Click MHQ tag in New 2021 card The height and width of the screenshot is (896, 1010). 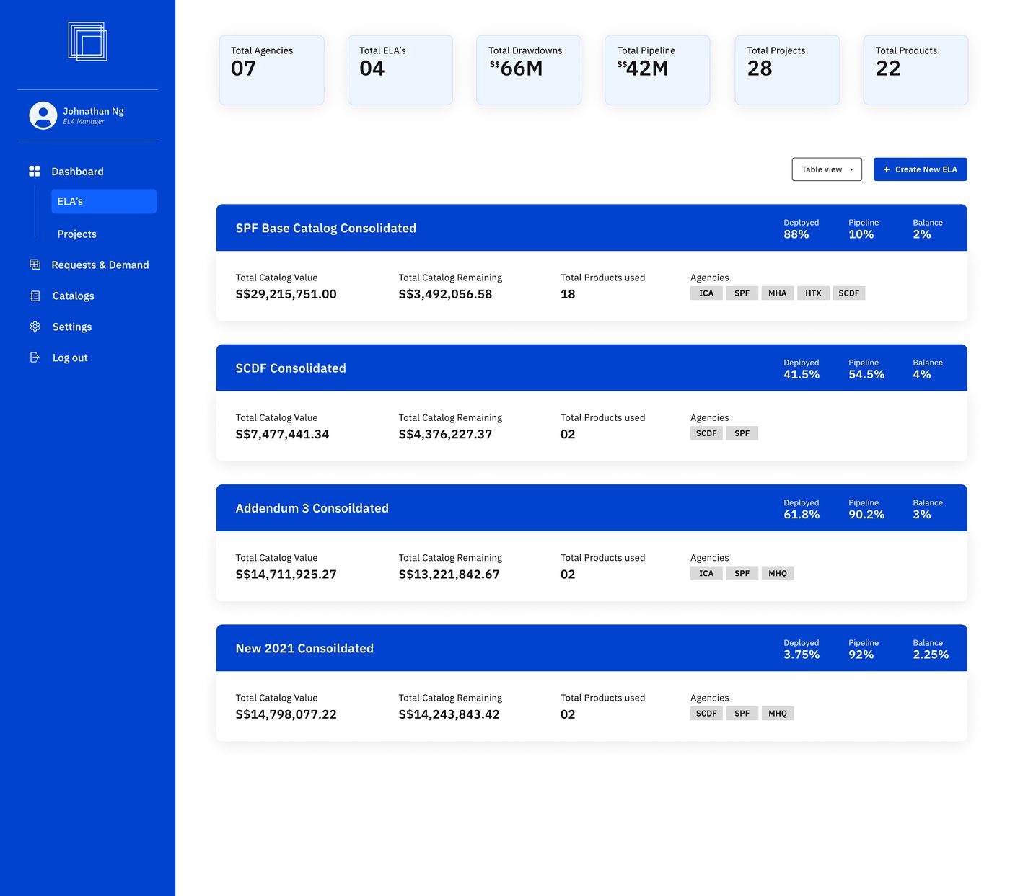coord(778,714)
